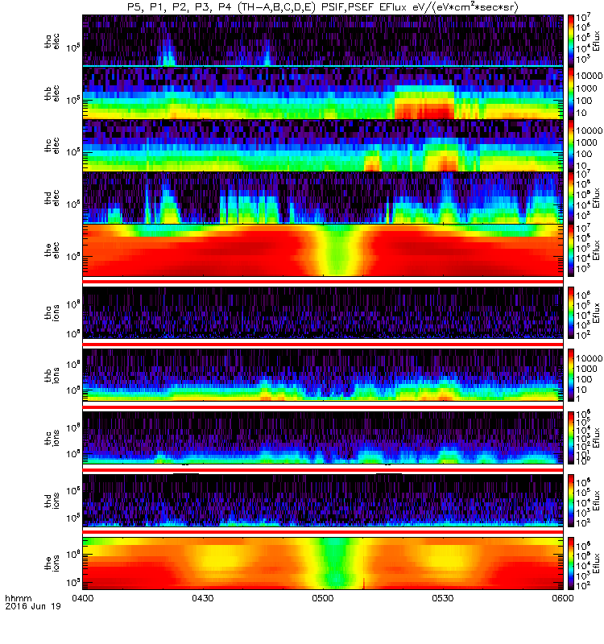Viewport: 604px width, 644px height.
Task: Select the 'tha ions' panel label
Action: pos(52,312)
